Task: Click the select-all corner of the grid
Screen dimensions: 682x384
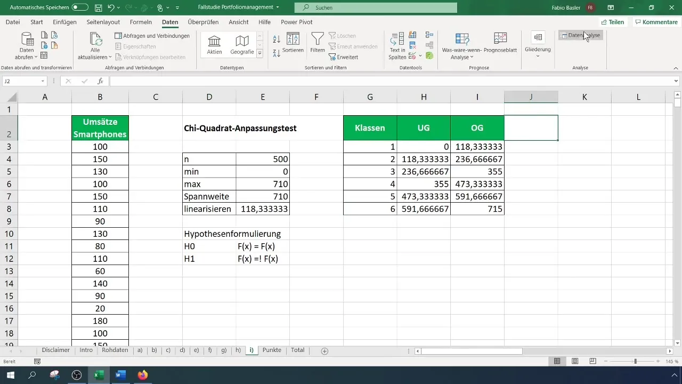Action: [9, 97]
